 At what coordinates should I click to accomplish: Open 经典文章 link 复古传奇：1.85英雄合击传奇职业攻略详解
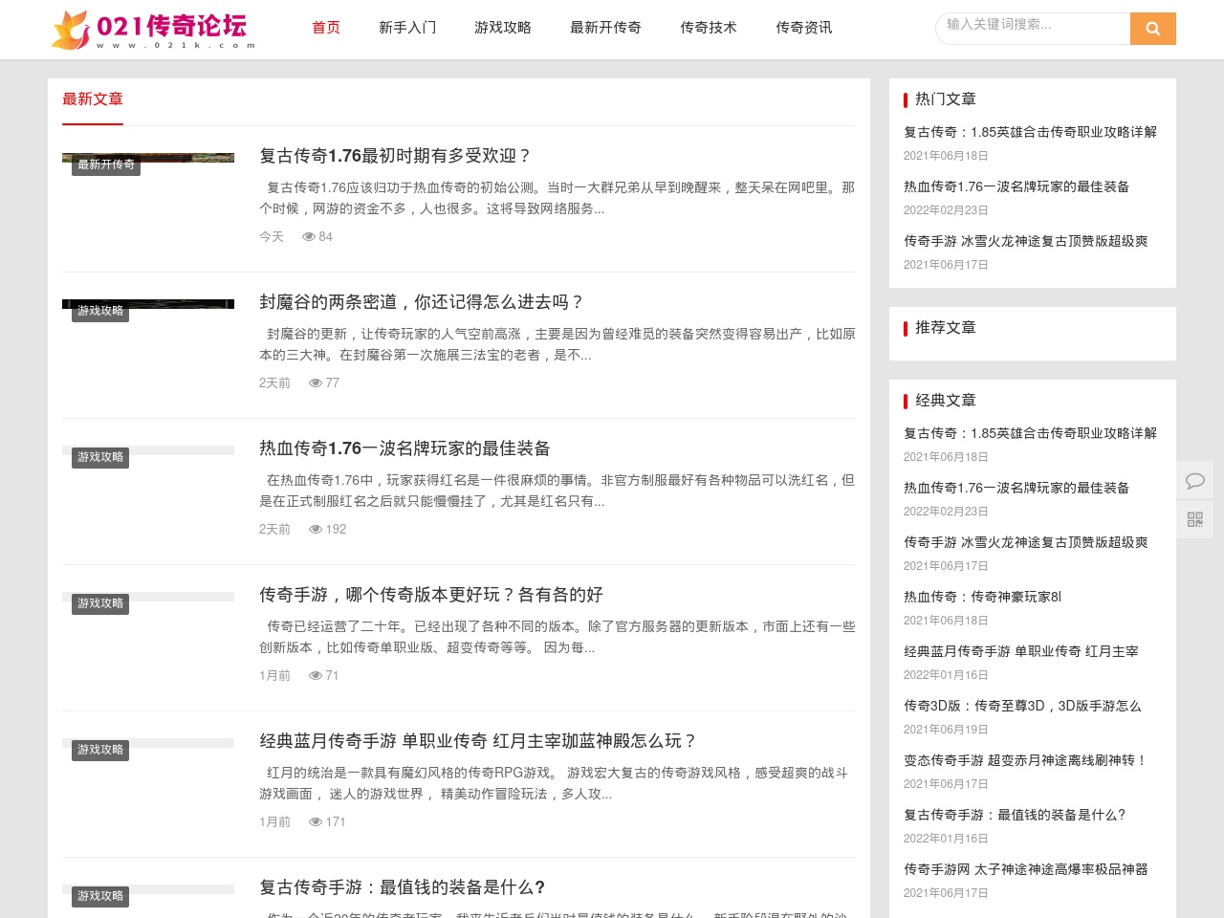click(1030, 433)
